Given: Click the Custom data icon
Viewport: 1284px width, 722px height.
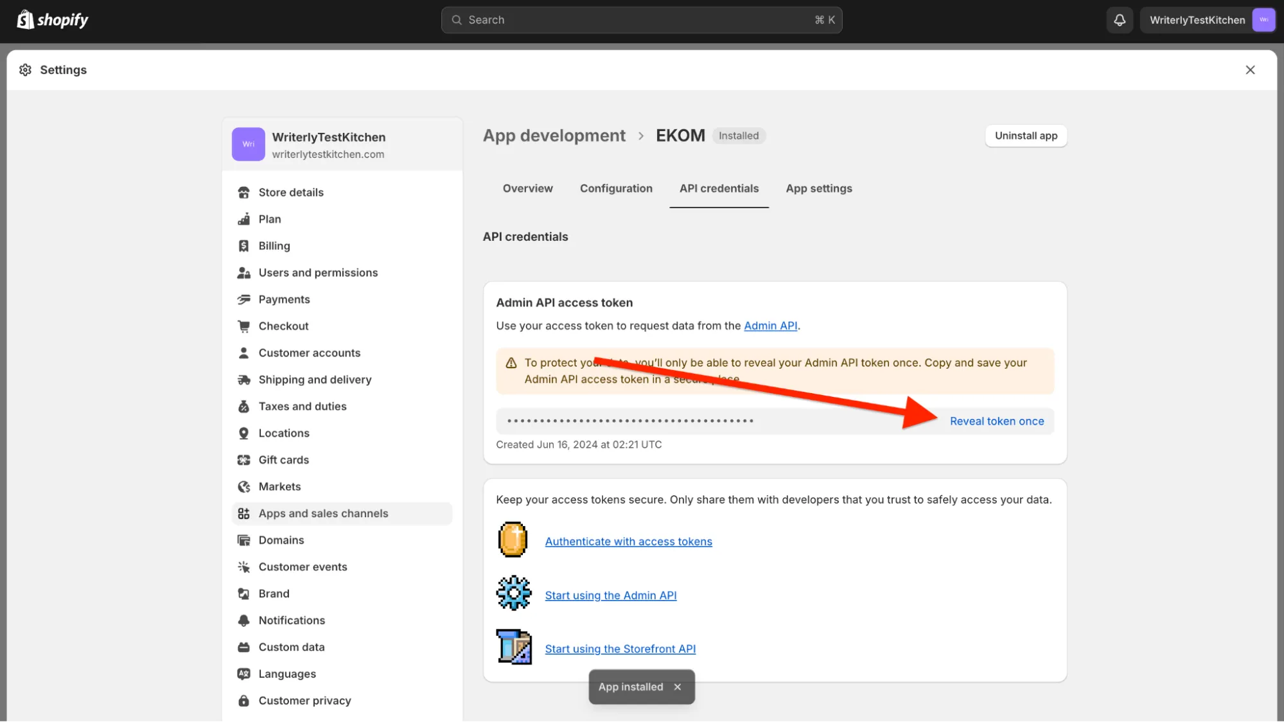Looking at the screenshot, I should tap(243, 647).
